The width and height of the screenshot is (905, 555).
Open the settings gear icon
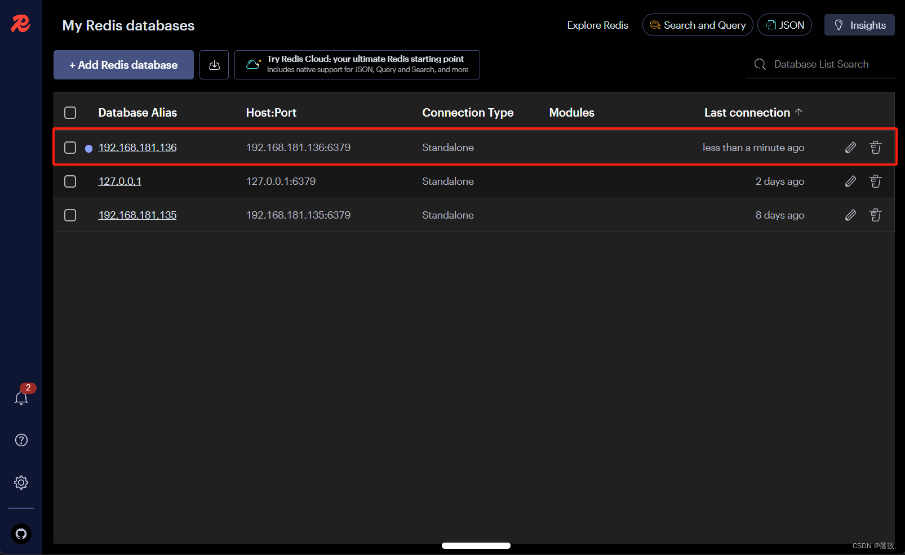21,482
